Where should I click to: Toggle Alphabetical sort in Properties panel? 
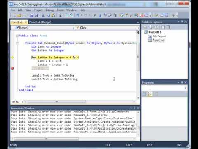(x=150, y=94)
